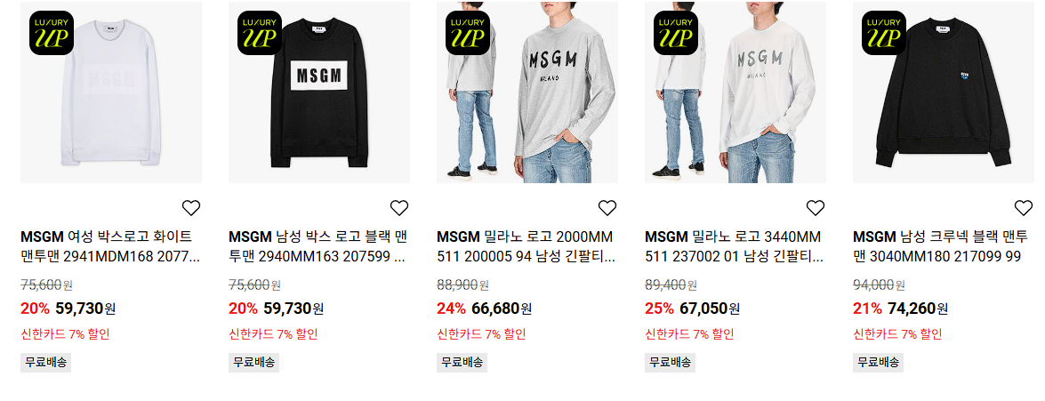The image size is (1045, 401).
Task: Select Luxury UP badge on black crewneck
Action: pyautogui.click(x=883, y=33)
